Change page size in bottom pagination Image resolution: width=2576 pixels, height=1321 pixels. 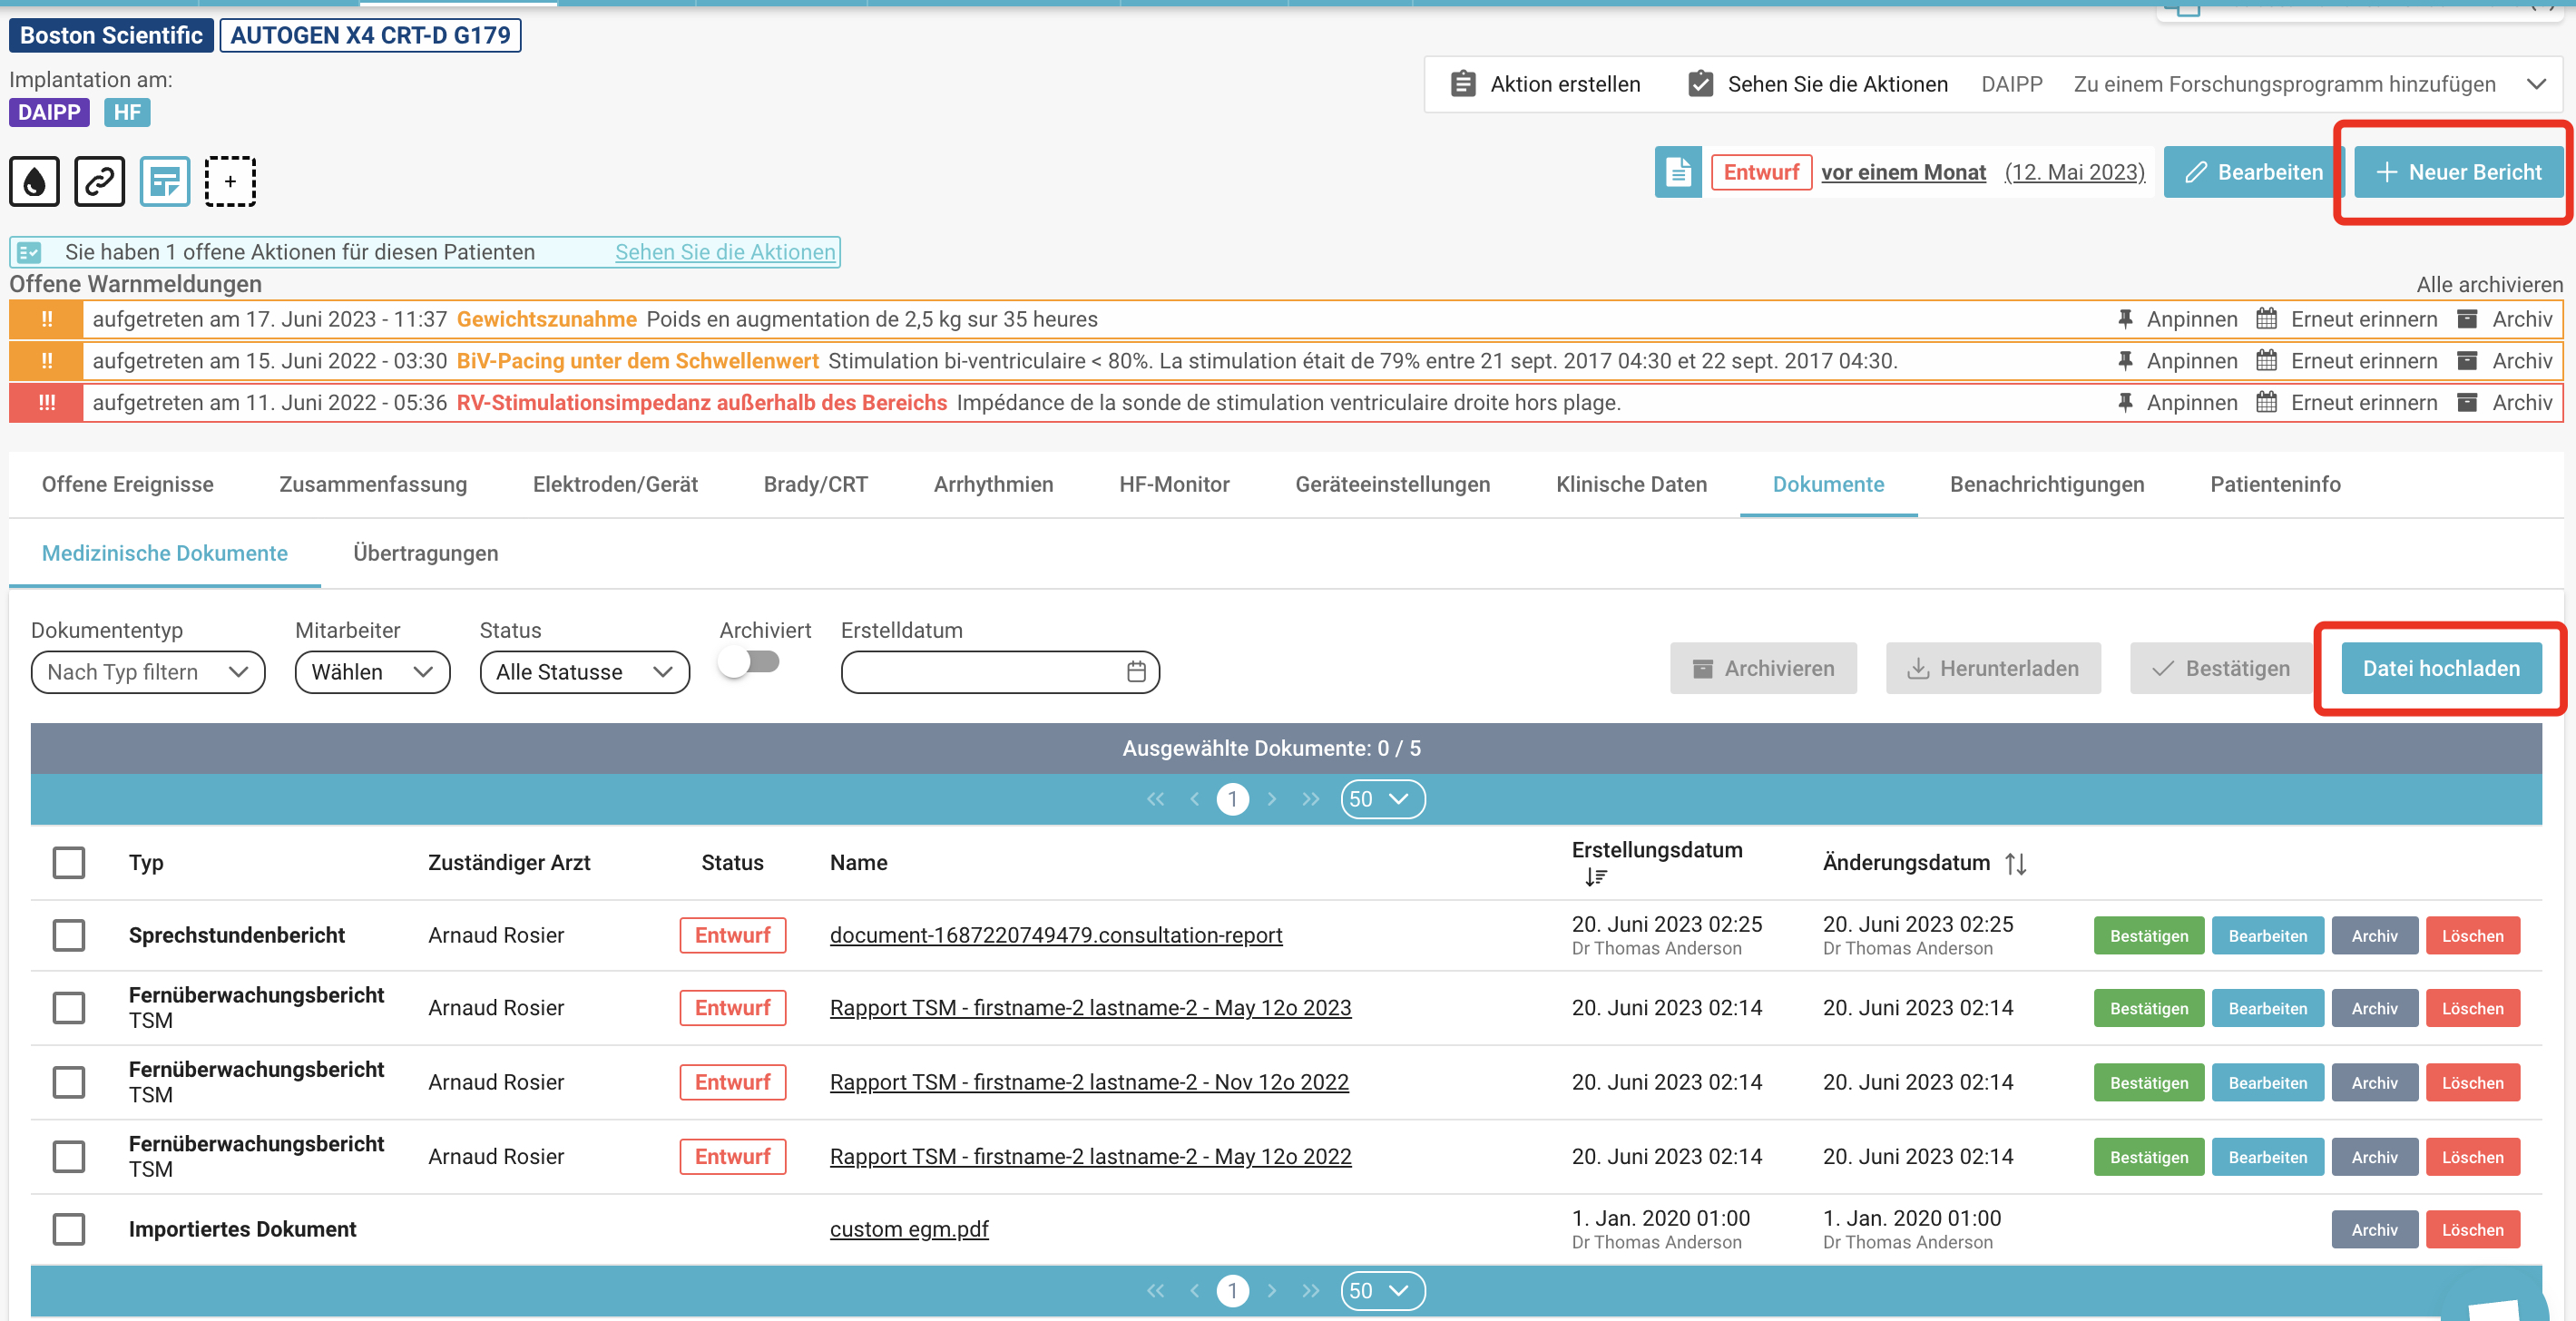coord(1383,1291)
